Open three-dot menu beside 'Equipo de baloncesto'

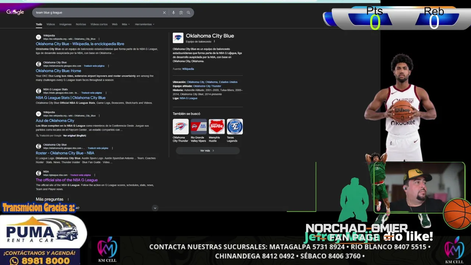tap(215, 42)
